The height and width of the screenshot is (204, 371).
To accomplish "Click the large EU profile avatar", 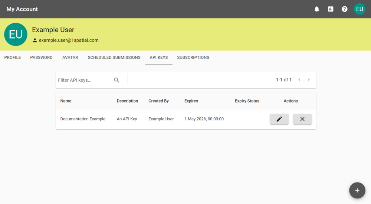I will pos(16,34).
